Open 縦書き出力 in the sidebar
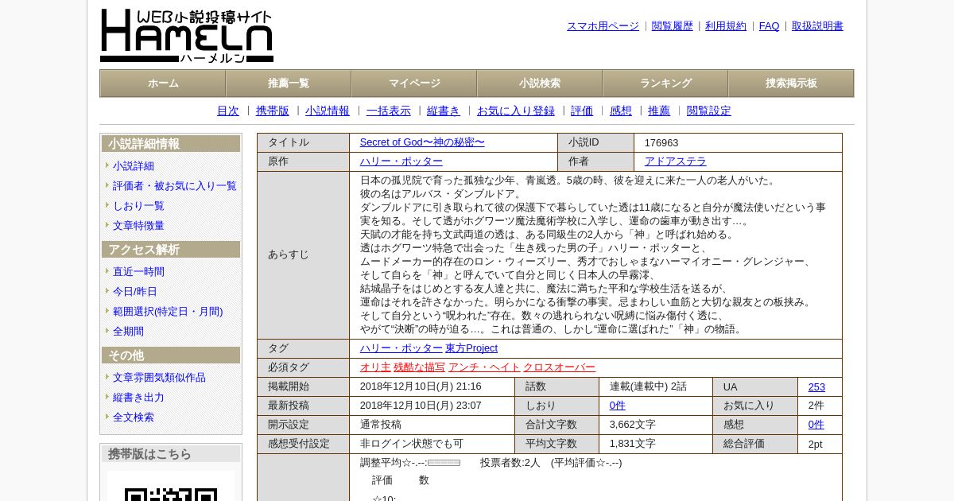The height and width of the screenshot is (501, 954). pyautogui.click(x=138, y=398)
